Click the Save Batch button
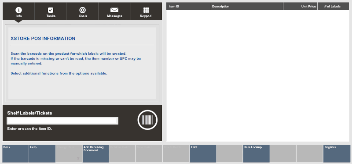The image size is (352, 164). pyautogui.click(x=149, y=153)
